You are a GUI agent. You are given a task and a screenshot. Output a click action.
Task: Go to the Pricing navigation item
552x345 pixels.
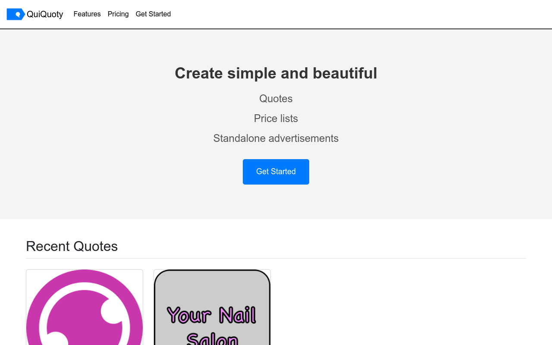click(118, 14)
